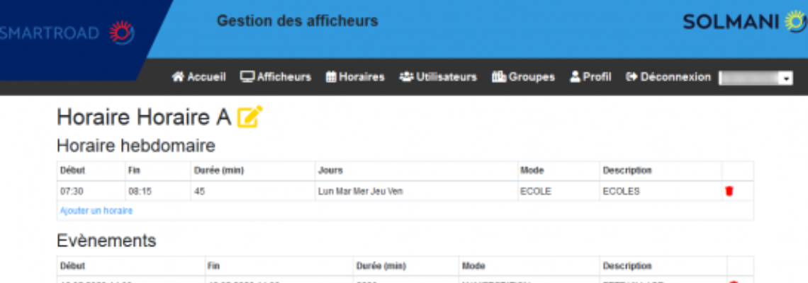The height and width of the screenshot is (283, 808).
Task: Click the Gestion des afficheurs title
Action: pos(297,21)
